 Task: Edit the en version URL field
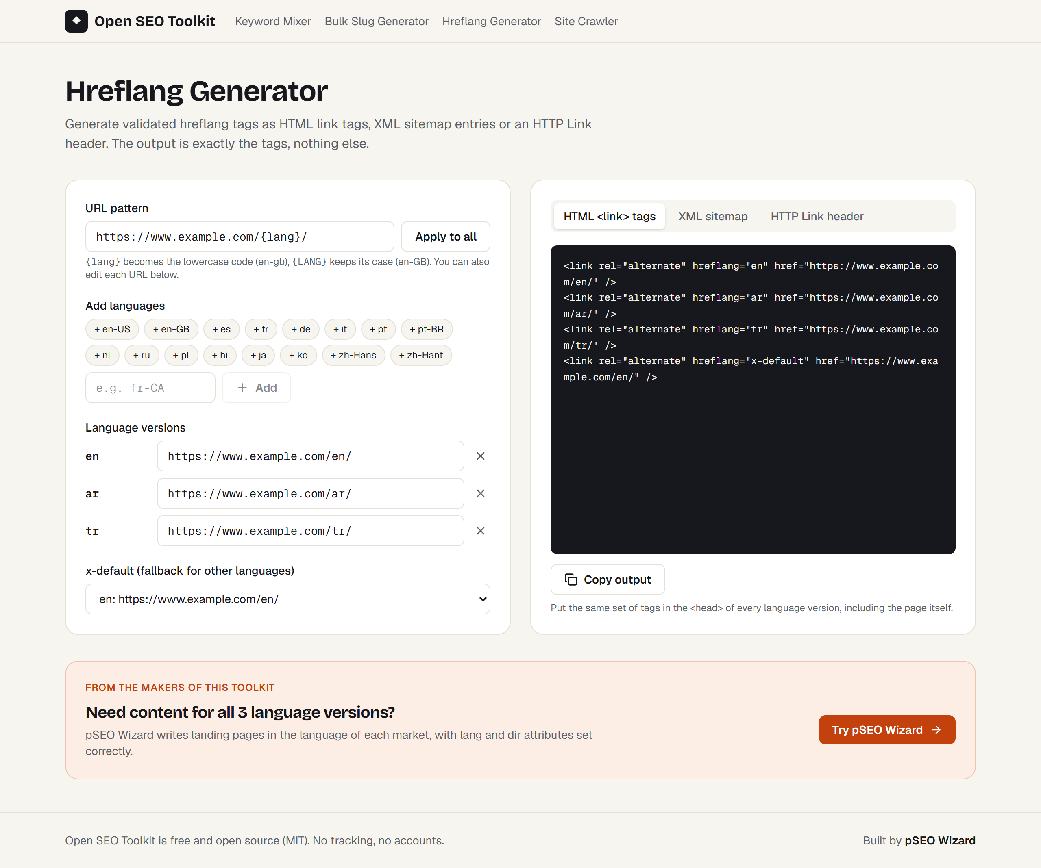(x=310, y=456)
